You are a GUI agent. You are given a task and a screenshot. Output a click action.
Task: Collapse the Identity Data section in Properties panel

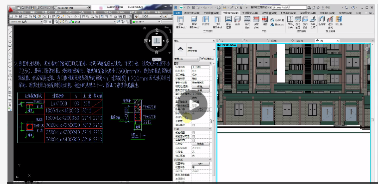(x=210, y=160)
